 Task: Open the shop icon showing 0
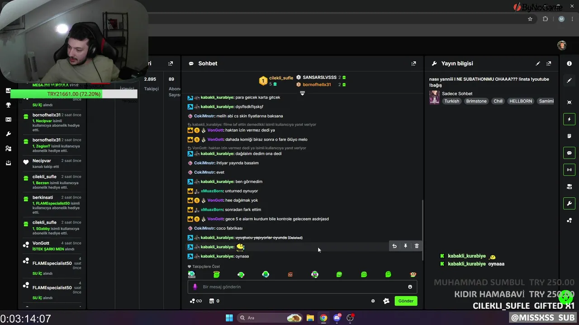point(214,301)
